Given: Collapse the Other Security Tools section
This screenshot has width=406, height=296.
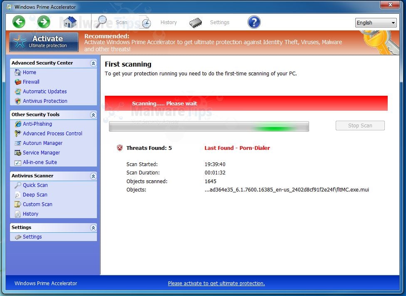Looking at the screenshot, I should tap(93, 115).
